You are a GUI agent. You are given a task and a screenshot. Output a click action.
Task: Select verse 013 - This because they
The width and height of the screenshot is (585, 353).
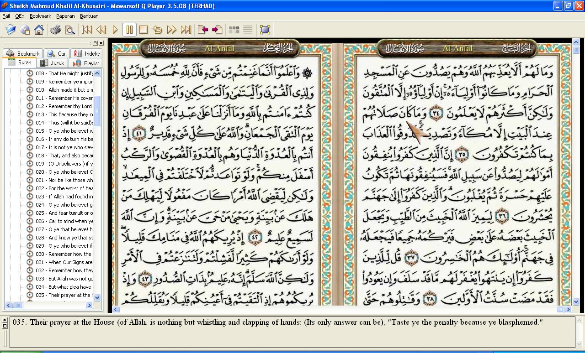point(64,114)
